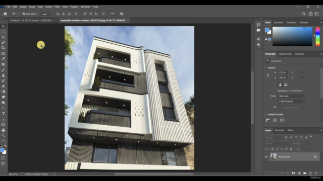
Task: Select the Gradient tool
Action: point(3,92)
